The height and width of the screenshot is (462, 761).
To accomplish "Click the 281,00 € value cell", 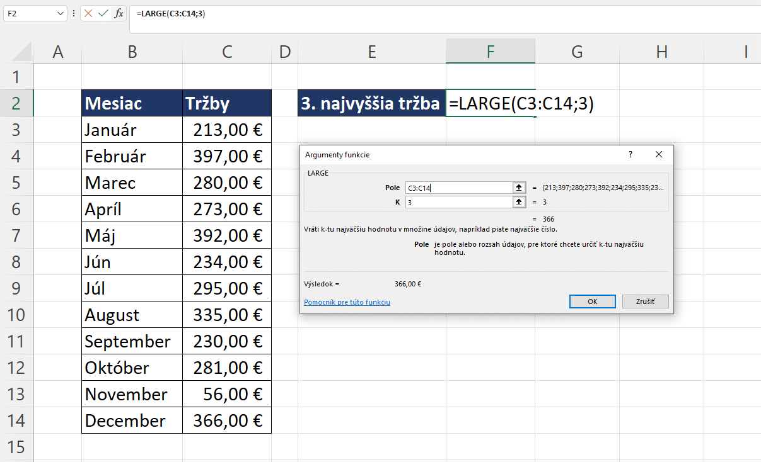I will click(x=227, y=368).
